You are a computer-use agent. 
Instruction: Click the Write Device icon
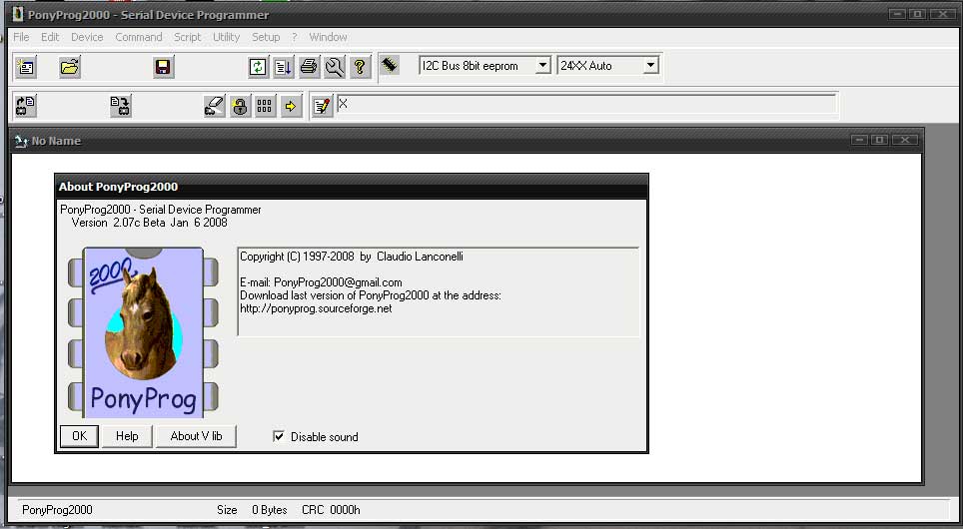point(120,106)
